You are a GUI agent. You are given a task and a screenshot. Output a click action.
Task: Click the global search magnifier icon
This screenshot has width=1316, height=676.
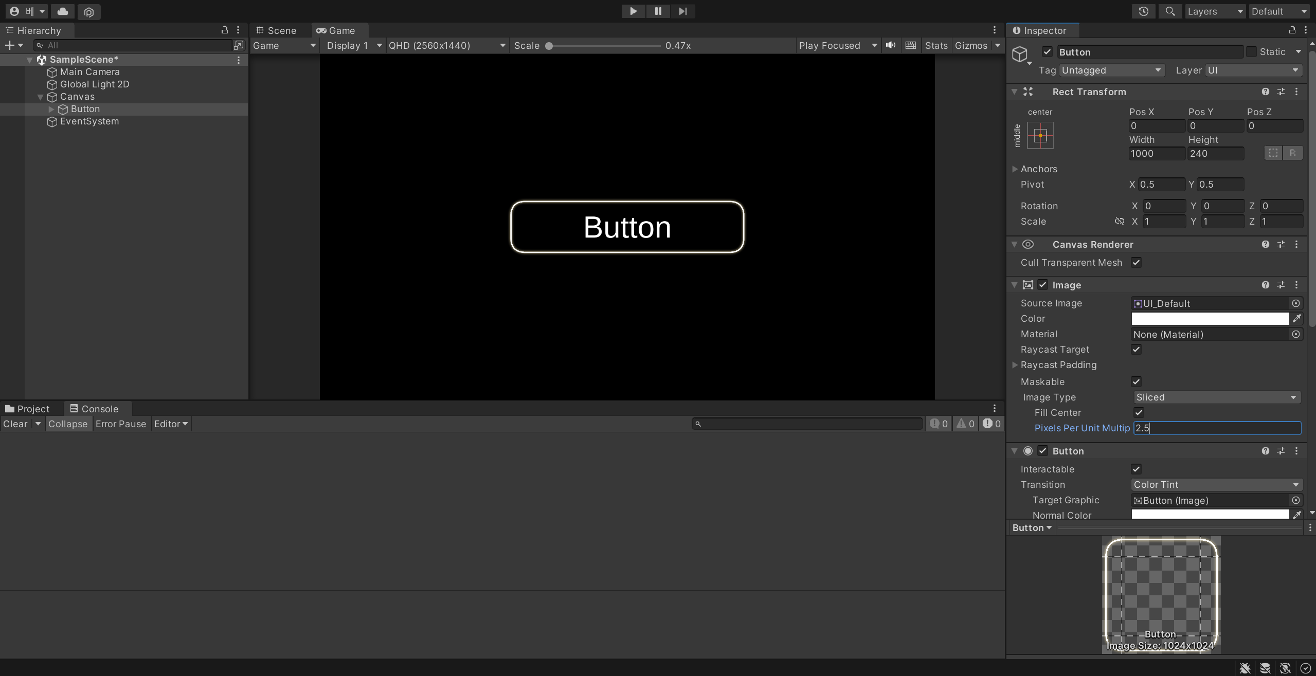(x=1170, y=11)
